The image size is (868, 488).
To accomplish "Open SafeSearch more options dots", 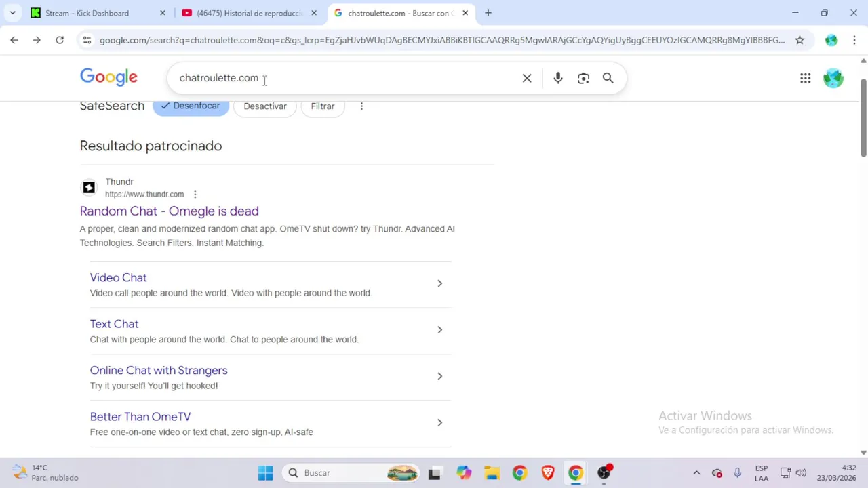I will tap(361, 106).
